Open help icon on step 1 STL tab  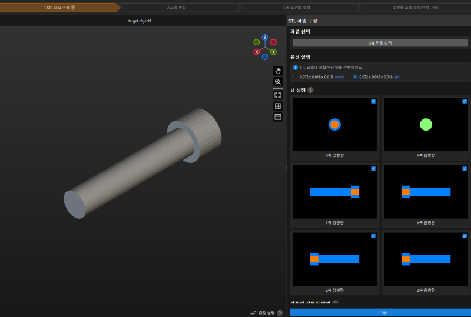pos(73,8)
